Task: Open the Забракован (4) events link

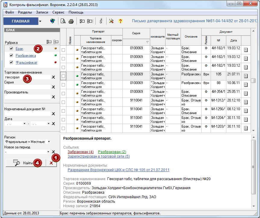Action: pos(81,152)
